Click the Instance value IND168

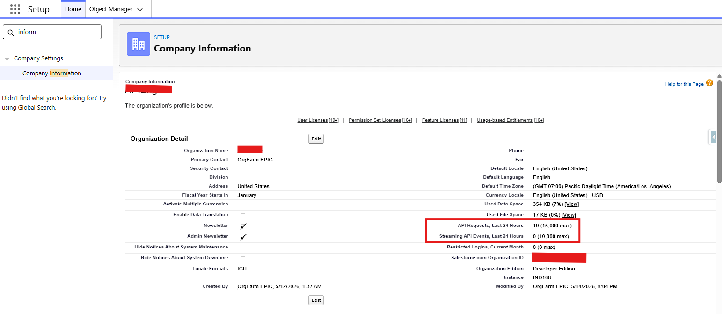coord(542,277)
